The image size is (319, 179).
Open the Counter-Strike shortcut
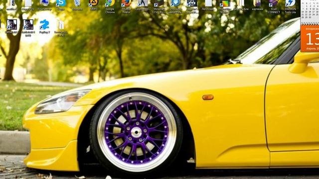pos(143,5)
